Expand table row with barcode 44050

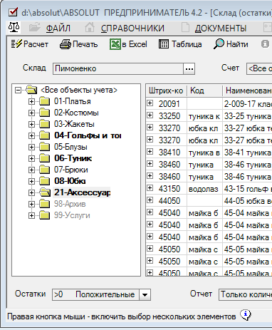(150, 200)
